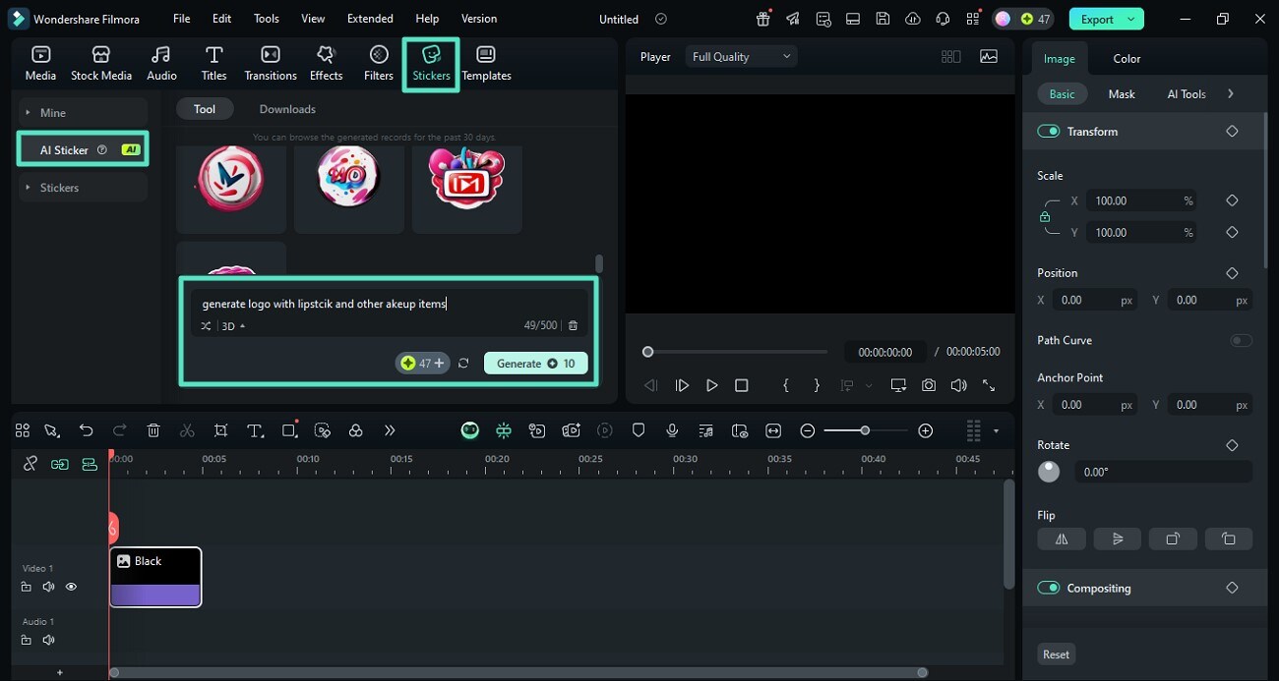
Task: Open the Templates tab
Action: pyautogui.click(x=486, y=64)
